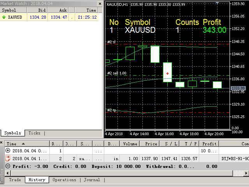Click the #2 sl stop loss line label

[111, 42]
